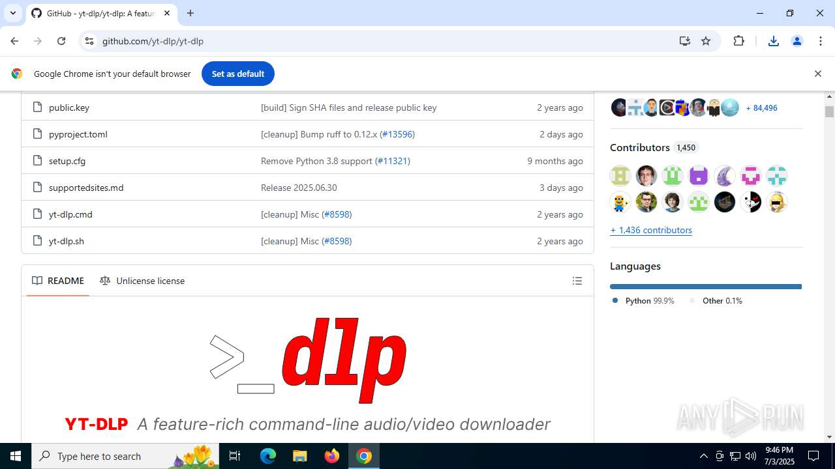Click the file icon beside public.key
This screenshot has width=835, height=469.
coord(37,107)
